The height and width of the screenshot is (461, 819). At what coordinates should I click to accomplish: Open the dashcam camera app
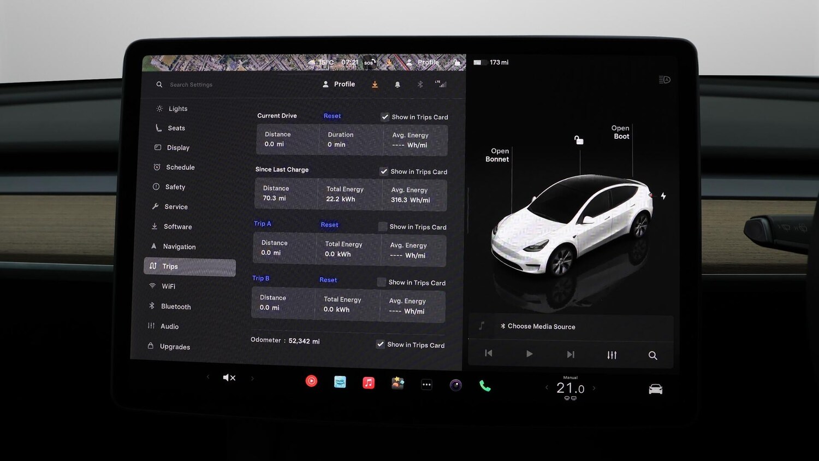[455, 386]
